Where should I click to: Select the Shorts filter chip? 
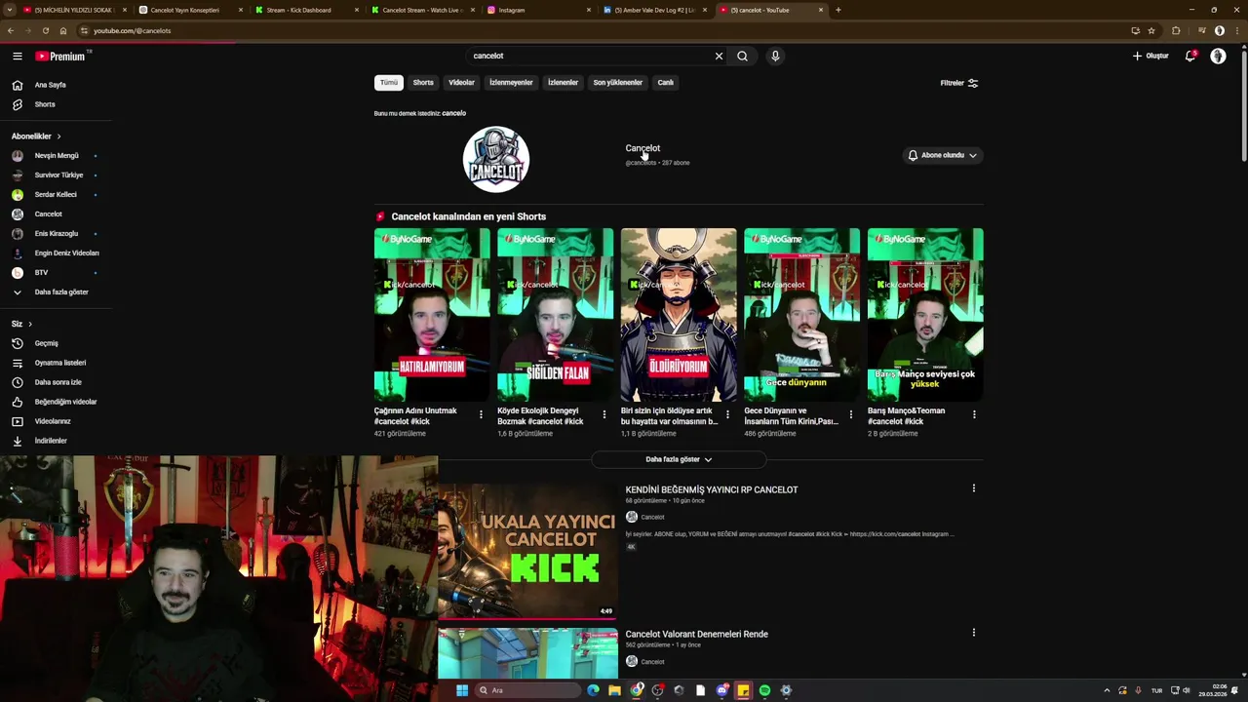(423, 83)
